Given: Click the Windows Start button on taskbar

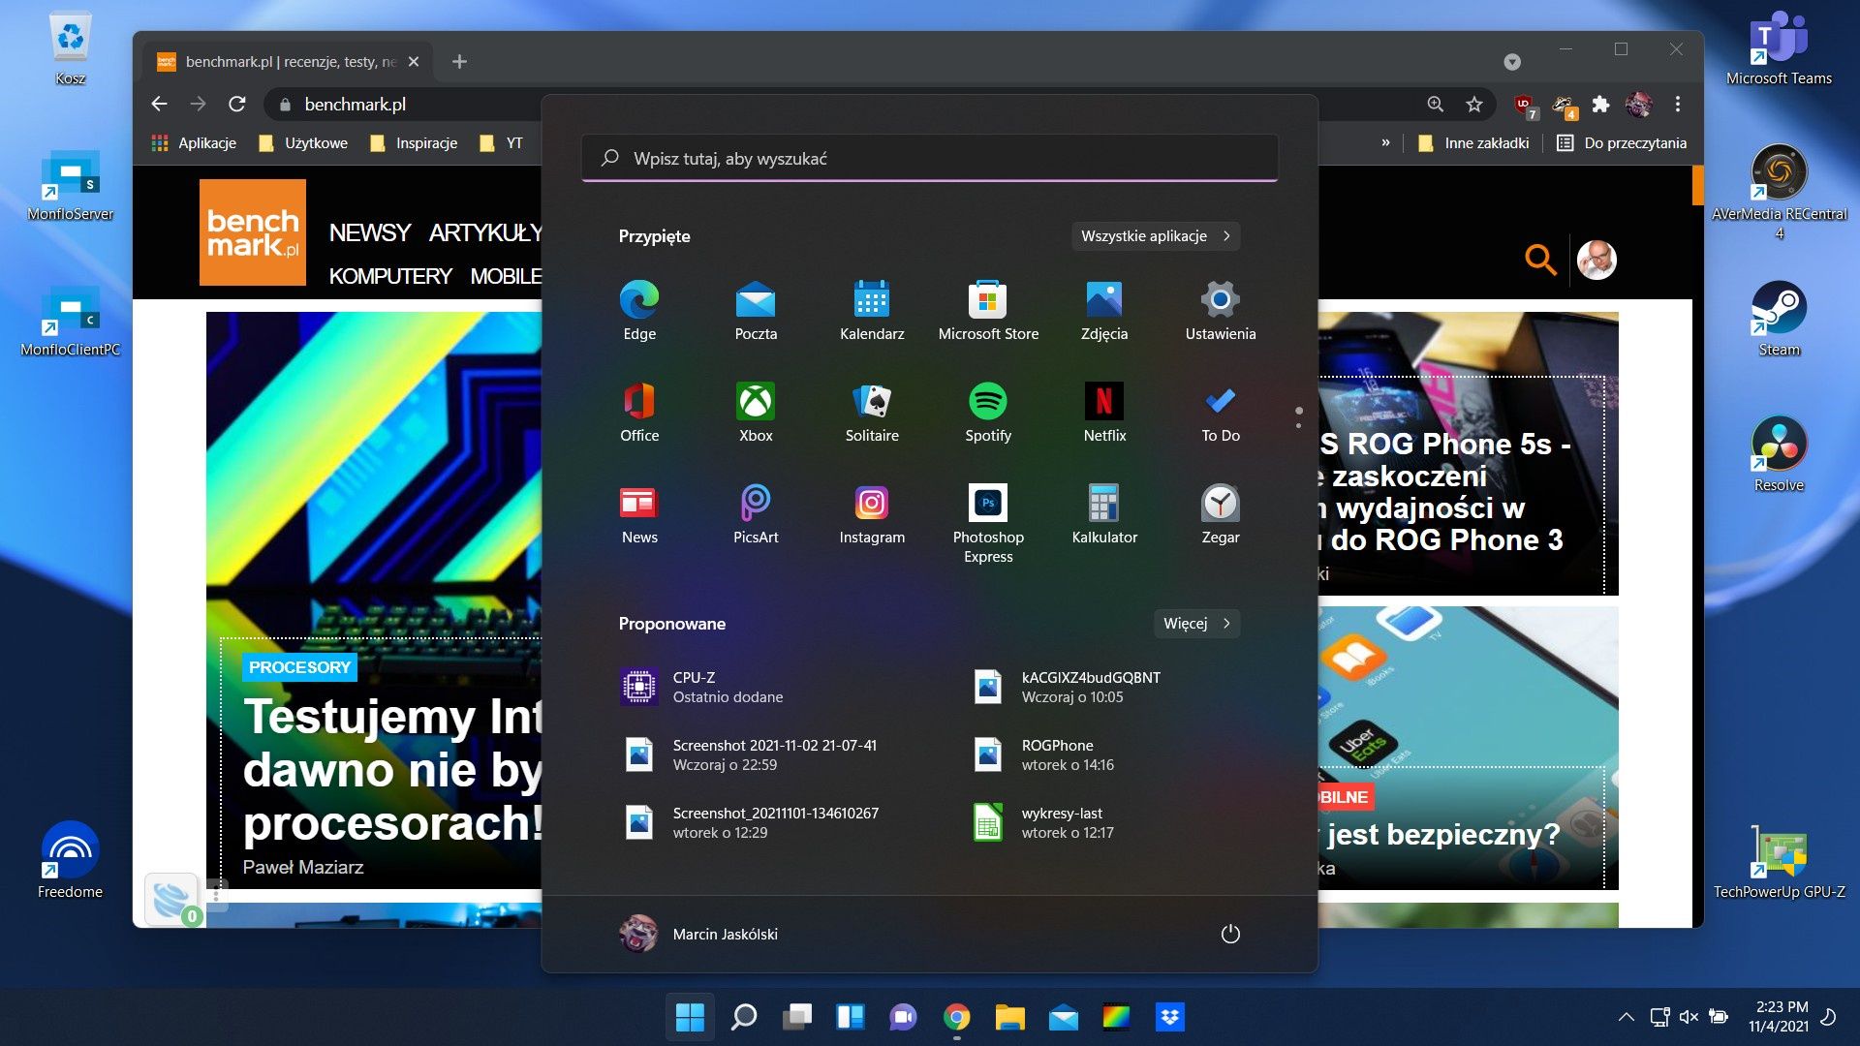Looking at the screenshot, I should (690, 1017).
